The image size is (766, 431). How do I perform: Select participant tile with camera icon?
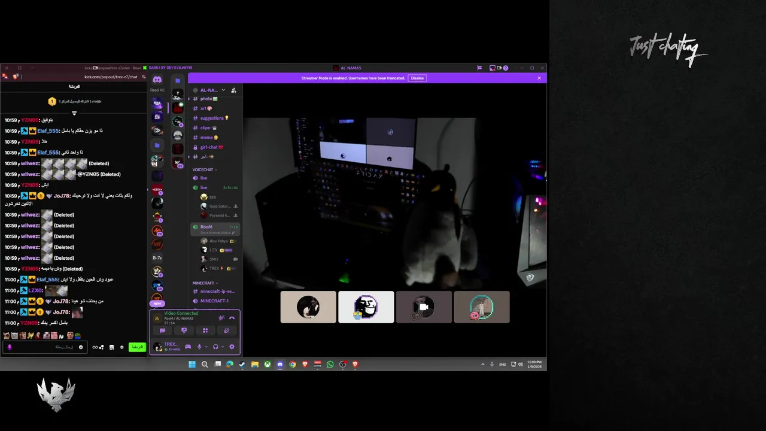point(424,307)
